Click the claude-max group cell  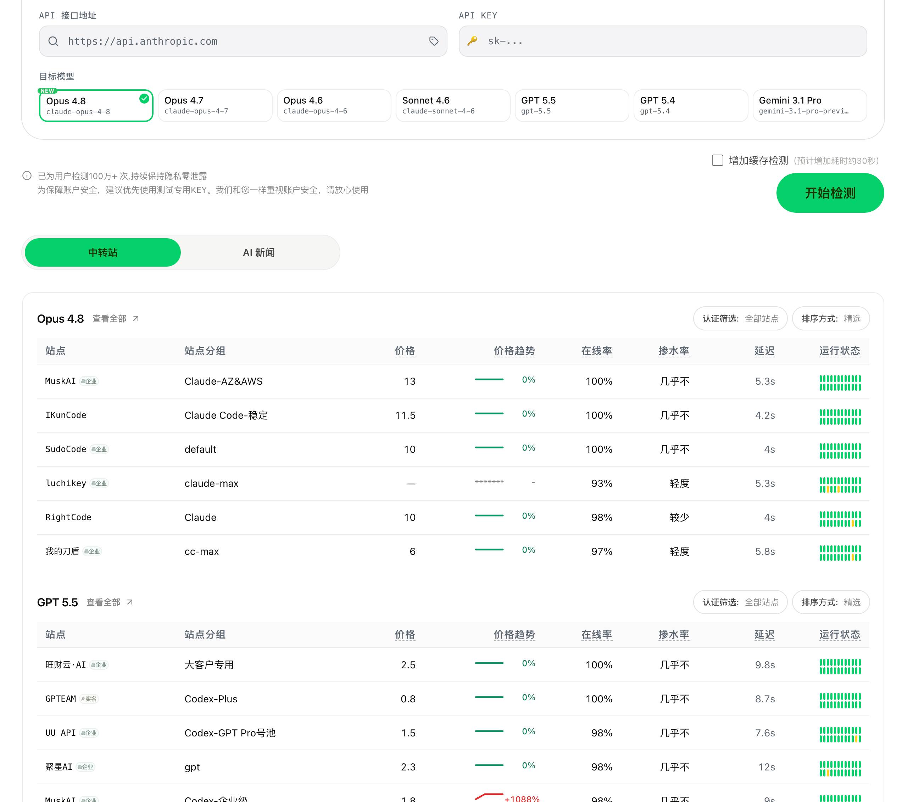point(211,483)
